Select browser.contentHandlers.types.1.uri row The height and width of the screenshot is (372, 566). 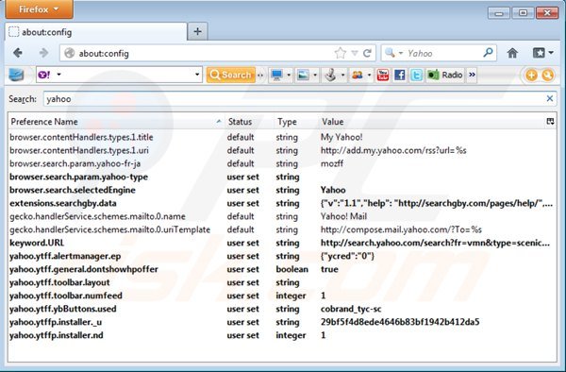coord(282,150)
